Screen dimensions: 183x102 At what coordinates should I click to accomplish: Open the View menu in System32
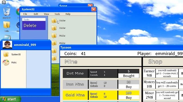tap(46, 14)
